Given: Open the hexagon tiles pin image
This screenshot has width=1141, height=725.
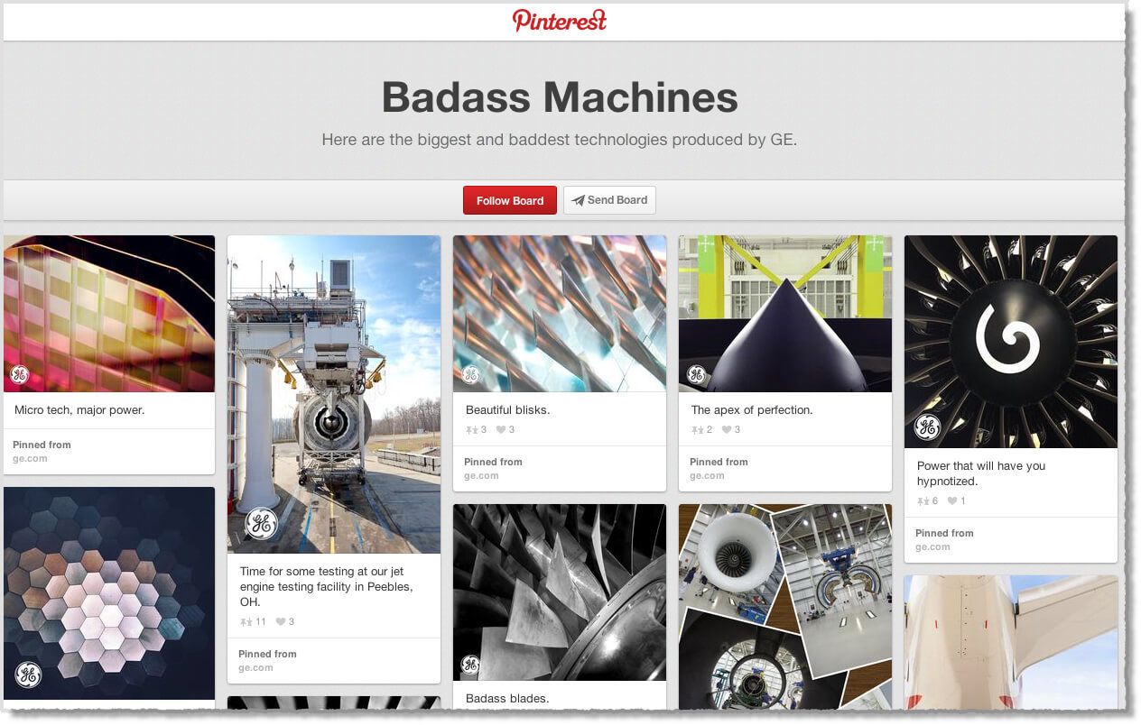Looking at the screenshot, I should (109, 593).
